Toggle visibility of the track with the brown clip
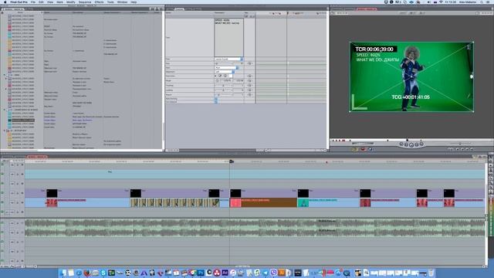Image resolution: width=494 pixels, height=278 pixels. click(x=2, y=202)
